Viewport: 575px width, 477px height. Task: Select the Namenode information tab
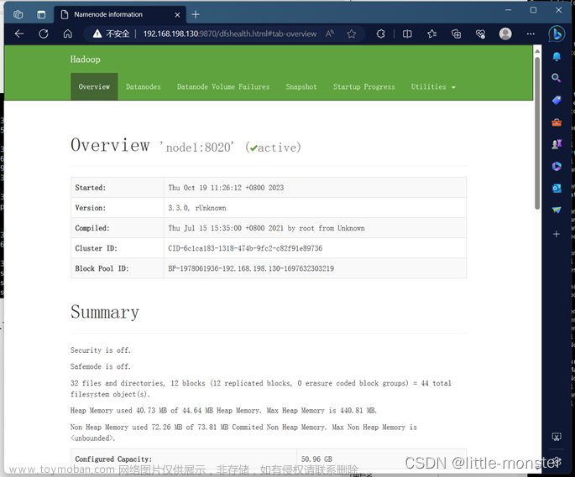click(120, 14)
